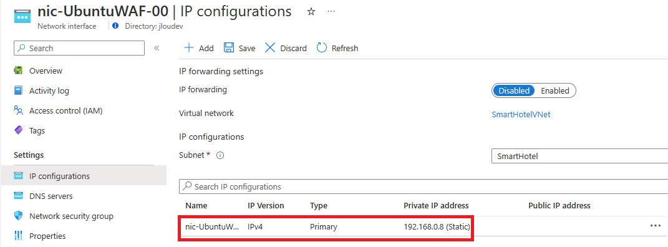Click the Subnet info tooltip icon

(220, 156)
